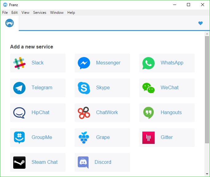Viewport: 210px width, 177px height.
Task: Click the HipChat speech bubble icon
Action: point(19,113)
